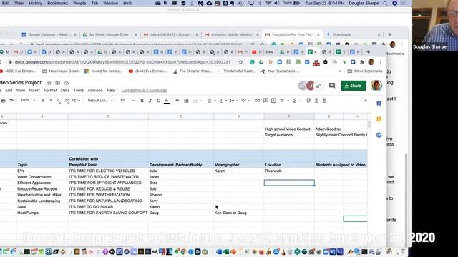Open the comment history icon
The width and height of the screenshot is (458, 257).
tap(332, 86)
